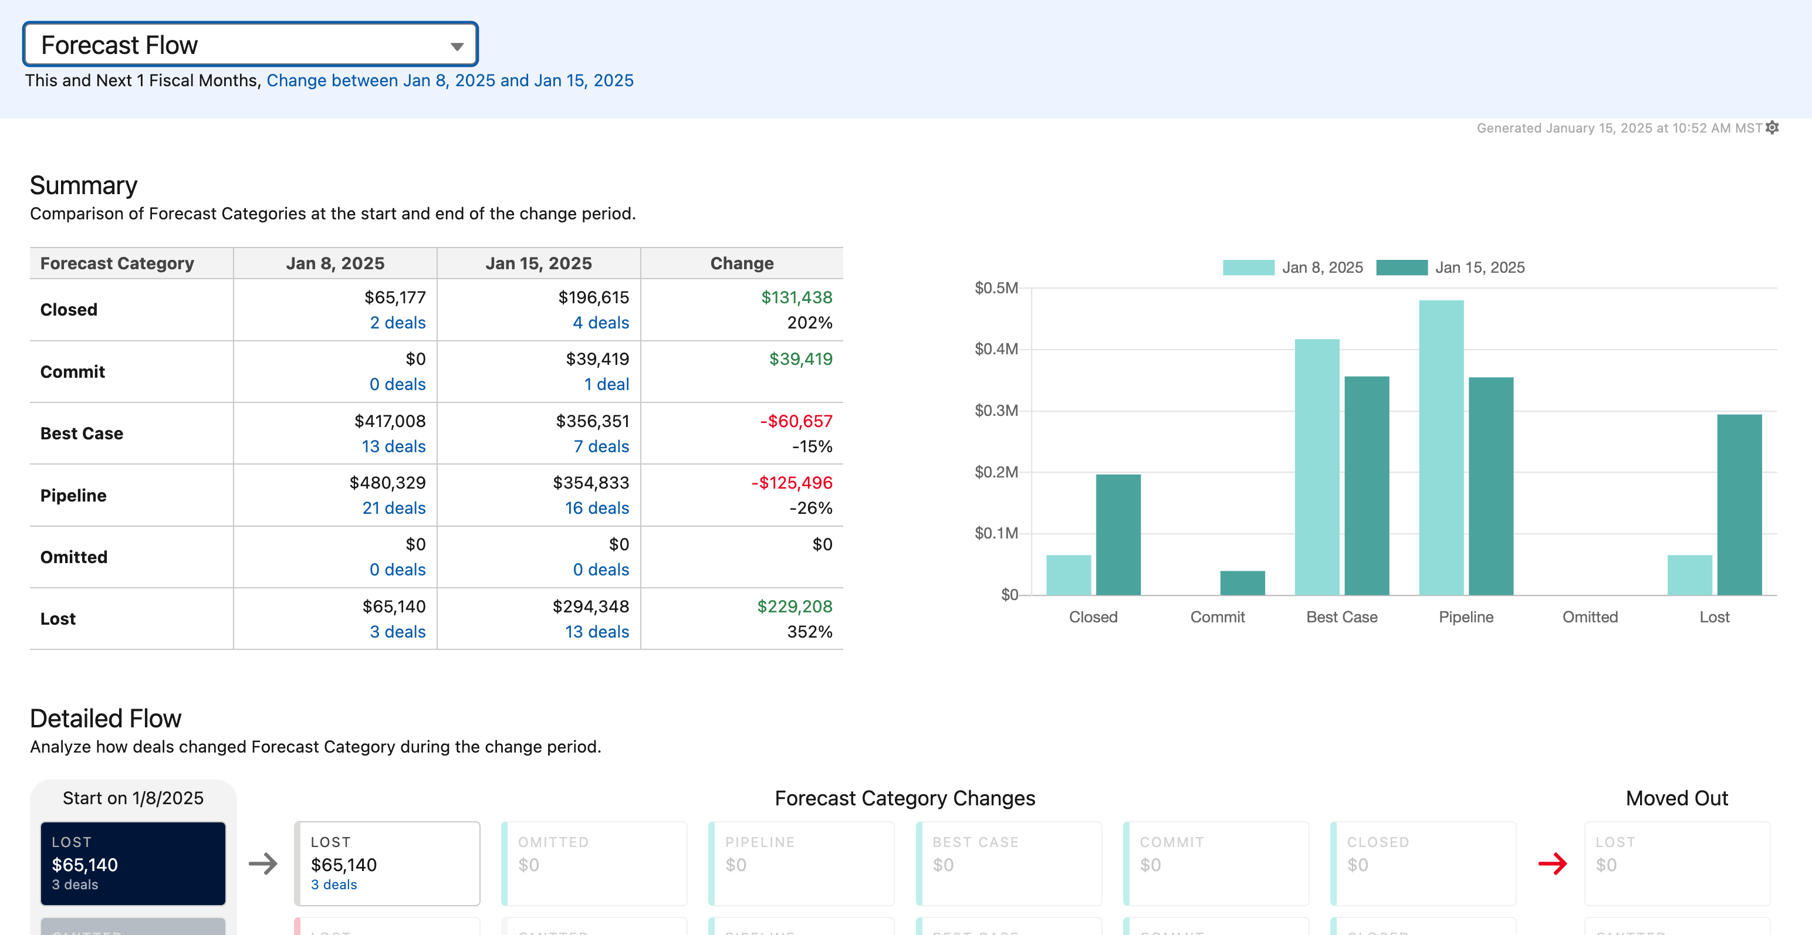Click the Jan 8 Pipeline bar in chart

point(1441,447)
